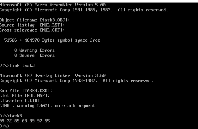The height and width of the screenshot is (129, 198).
Task: Click the symbol space free line
Action: tap(52, 40)
